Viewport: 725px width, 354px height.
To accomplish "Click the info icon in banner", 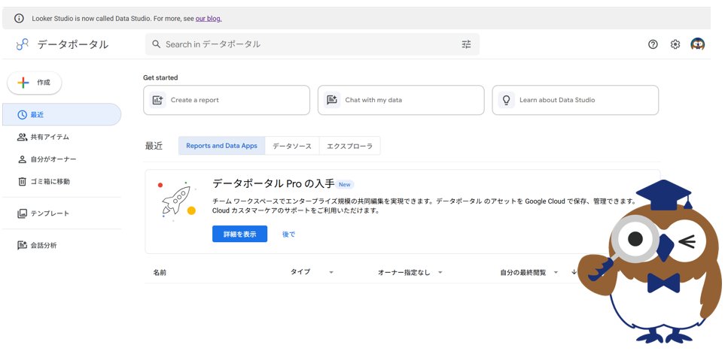I will point(19,19).
